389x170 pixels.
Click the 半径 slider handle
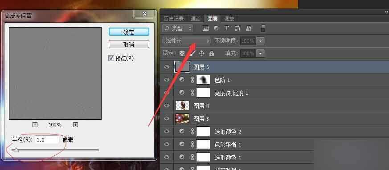(x=16, y=150)
